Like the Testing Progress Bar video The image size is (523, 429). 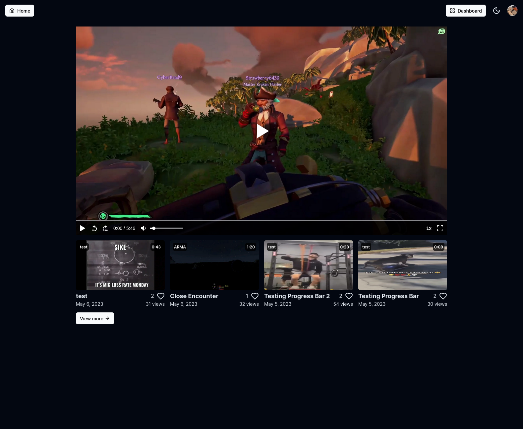(443, 296)
